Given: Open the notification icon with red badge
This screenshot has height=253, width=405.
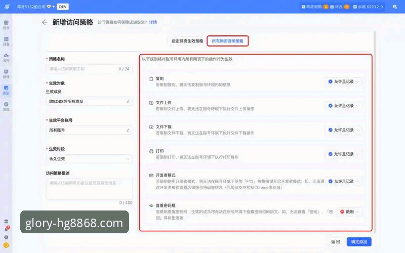Looking at the screenshot, I should tap(7, 229).
